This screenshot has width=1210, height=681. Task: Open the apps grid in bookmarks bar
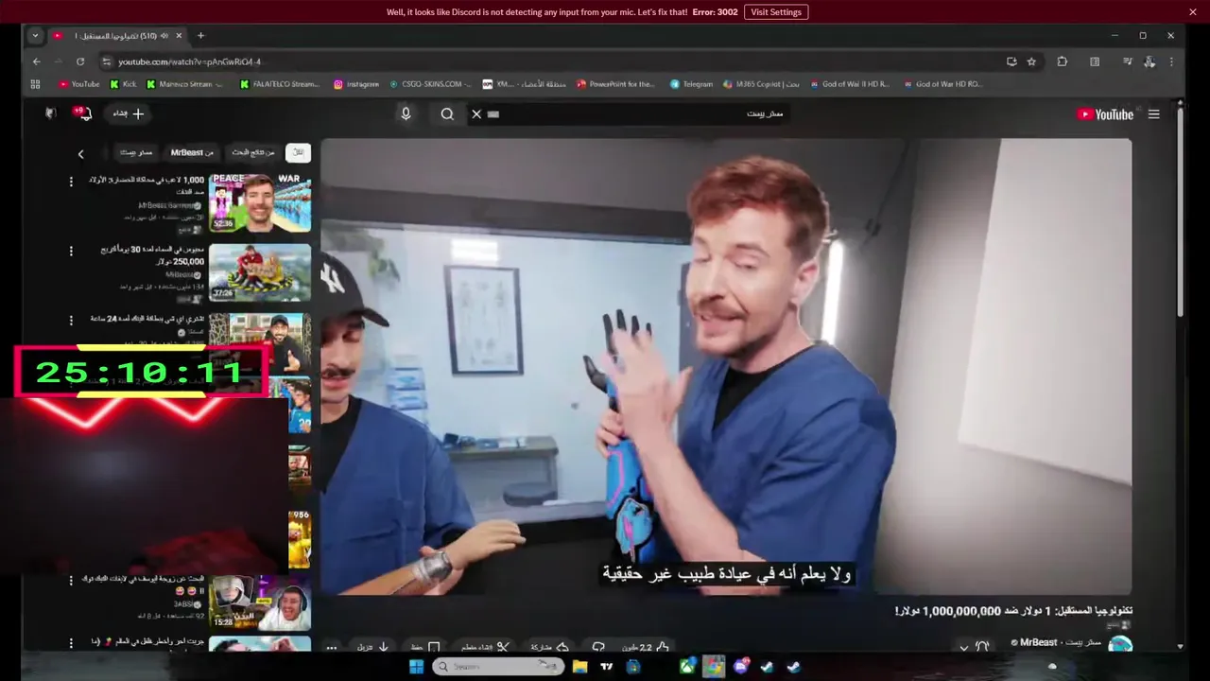click(x=36, y=84)
